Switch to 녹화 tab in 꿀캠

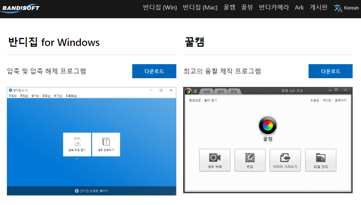click(206, 91)
